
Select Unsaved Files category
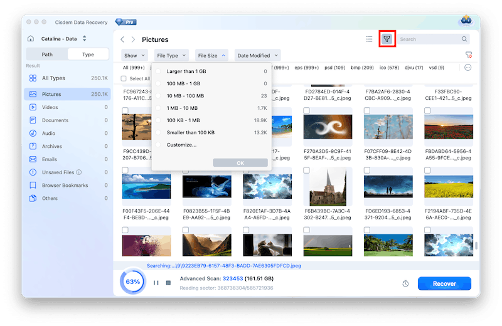[67, 172]
